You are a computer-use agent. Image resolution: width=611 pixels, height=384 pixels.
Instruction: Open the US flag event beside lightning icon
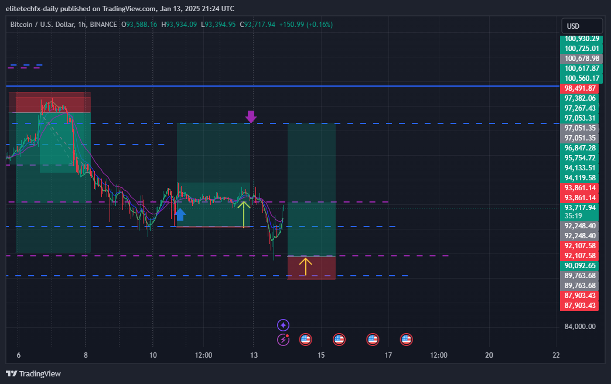(306, 340)
